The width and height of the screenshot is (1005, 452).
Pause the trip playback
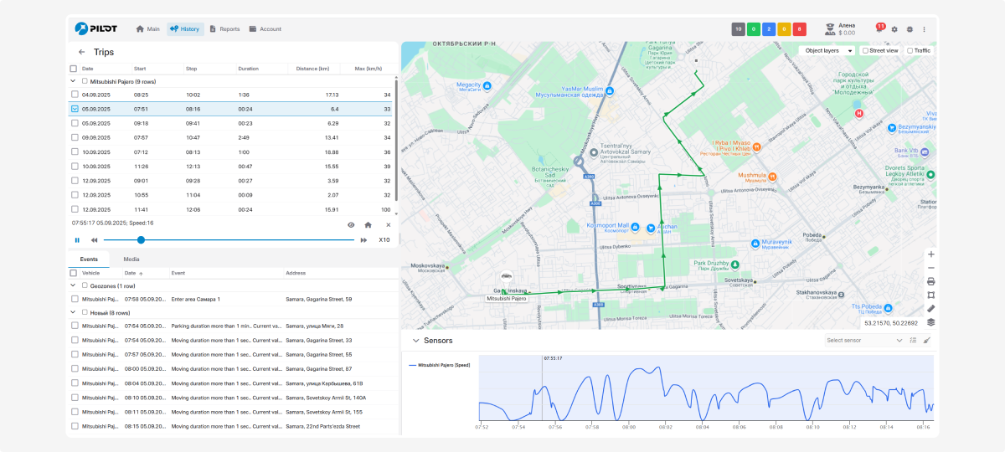[77, 240]
